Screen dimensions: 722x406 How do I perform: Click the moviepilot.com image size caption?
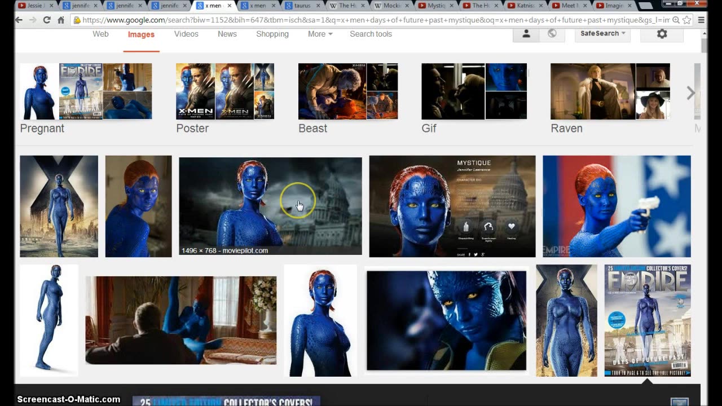tap(224, 250)
